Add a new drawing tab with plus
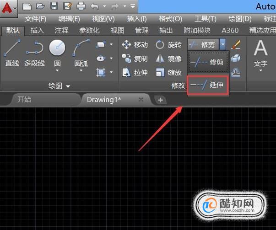The width and height of the screenshot is (276, 230). [160, 100]
